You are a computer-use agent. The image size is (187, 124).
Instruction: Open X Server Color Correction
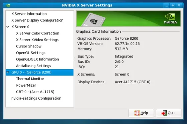pos(37,33)
